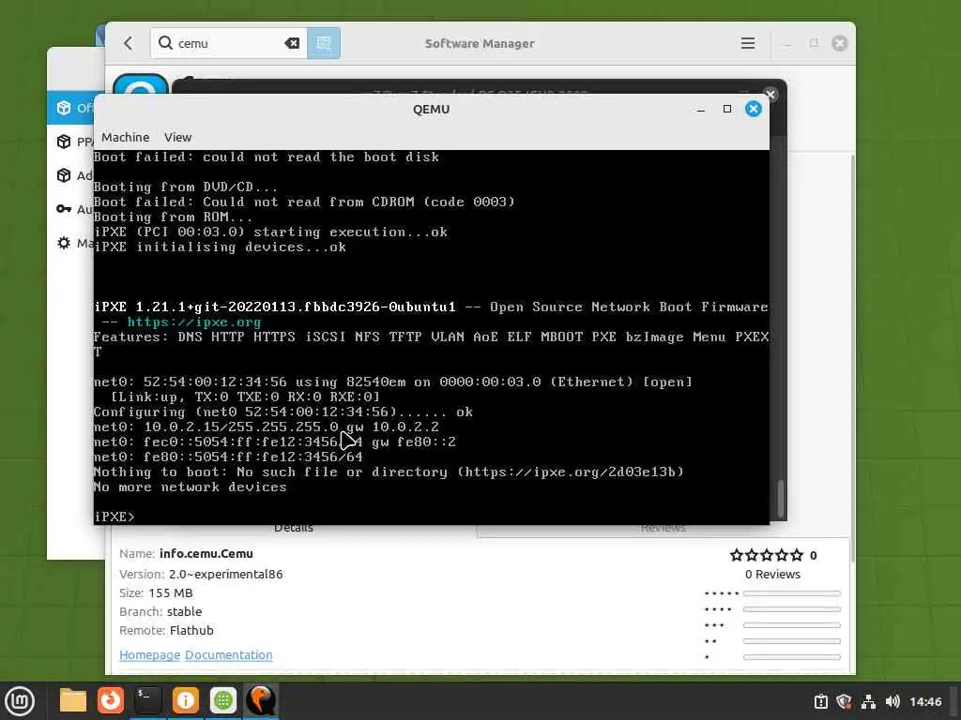
Task: Maximize the QEMU window
Action: pos(727,109)
